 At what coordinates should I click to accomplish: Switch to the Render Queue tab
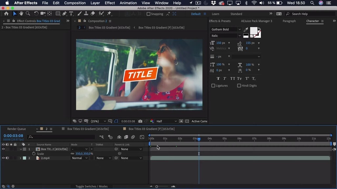pyautogui.click(x=16, y=129)
